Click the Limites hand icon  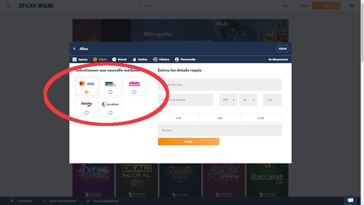point(134,60)
